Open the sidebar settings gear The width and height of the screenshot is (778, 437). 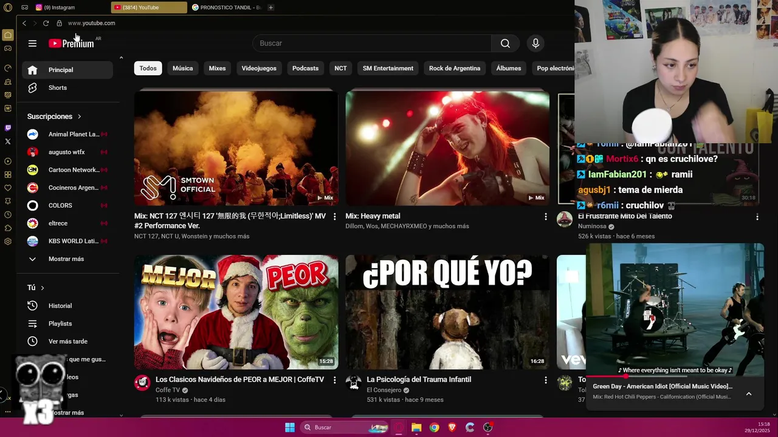coord(8,242)
